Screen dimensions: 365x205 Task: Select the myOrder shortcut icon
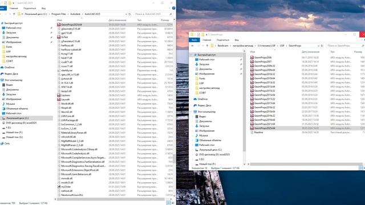point(59,187)
